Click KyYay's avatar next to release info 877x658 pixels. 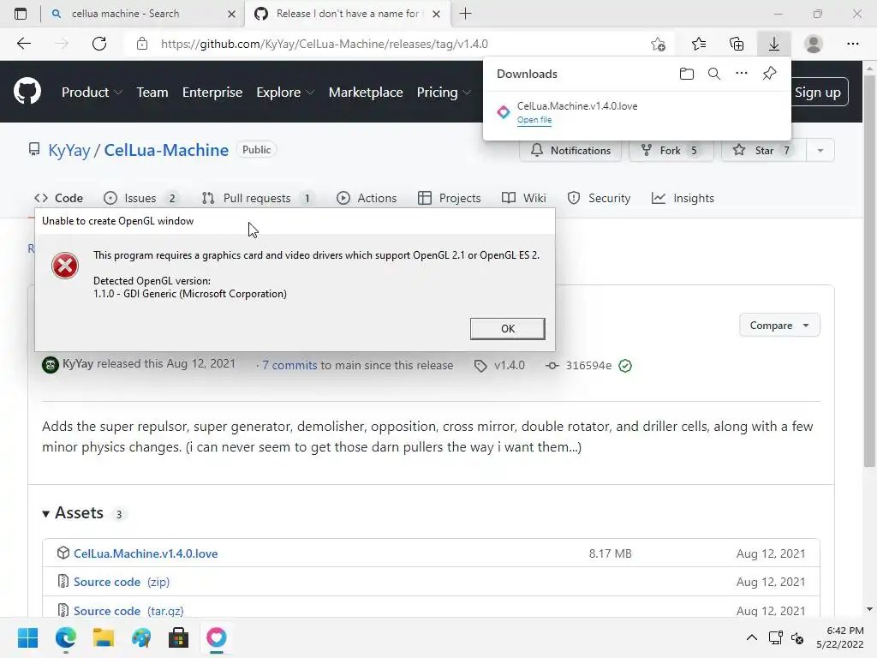tap(51, 365)
